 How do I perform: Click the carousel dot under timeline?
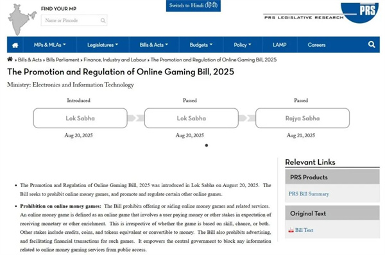207,145
